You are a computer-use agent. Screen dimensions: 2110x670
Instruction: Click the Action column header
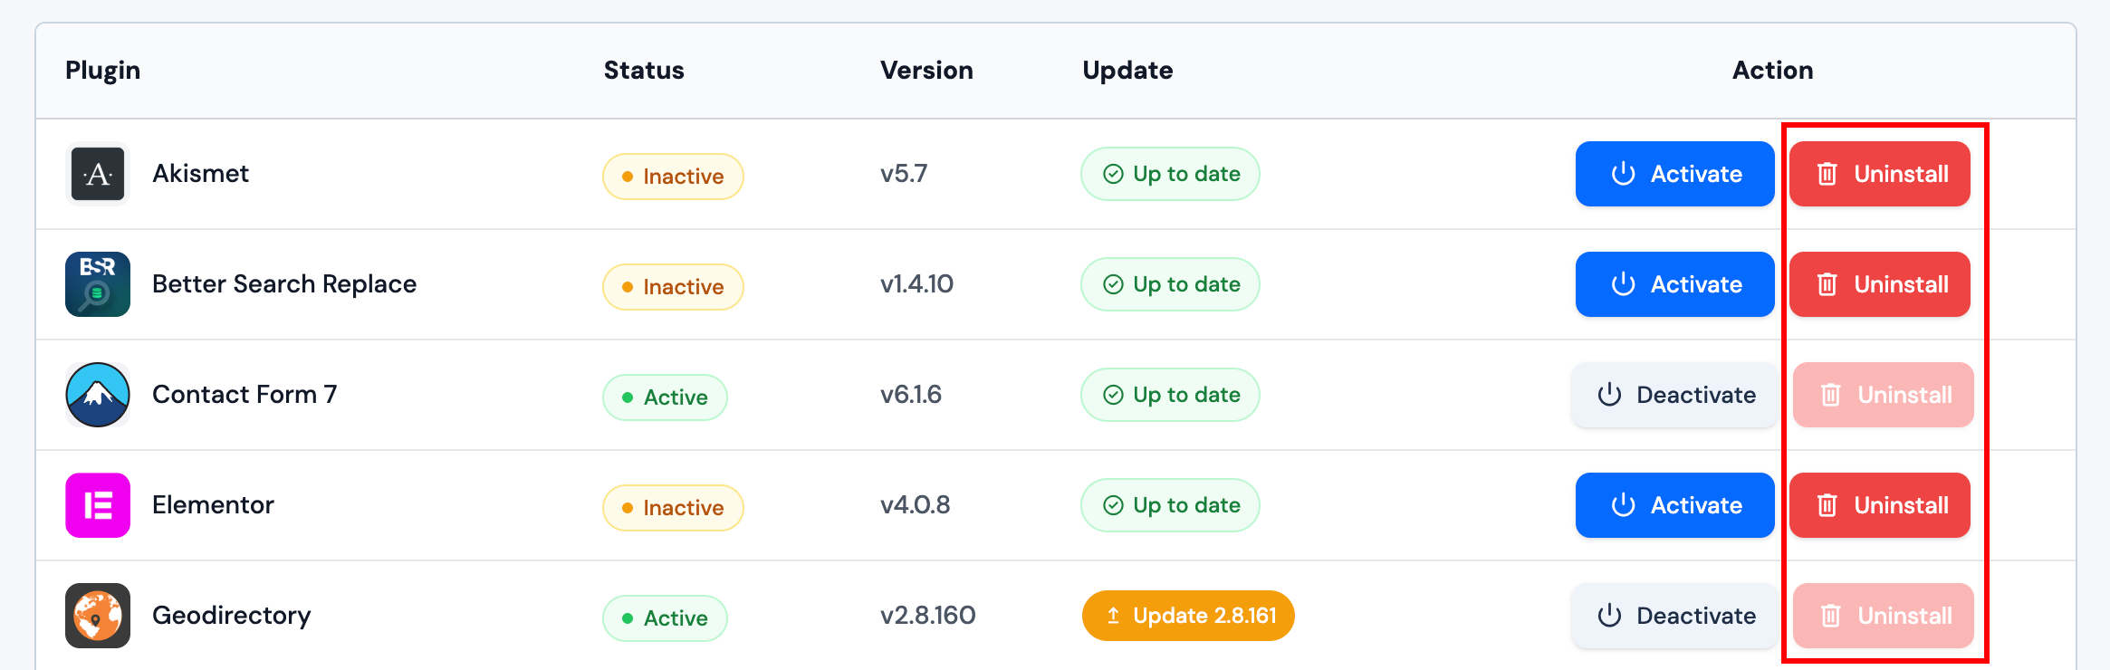tap(1772, 71)
